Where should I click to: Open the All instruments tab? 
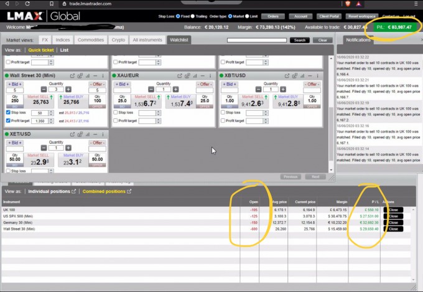tap(147, 40)
